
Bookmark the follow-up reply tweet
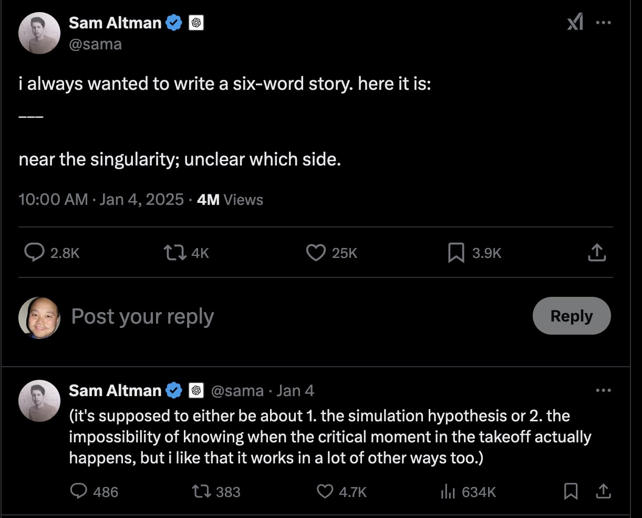point(571,492)
